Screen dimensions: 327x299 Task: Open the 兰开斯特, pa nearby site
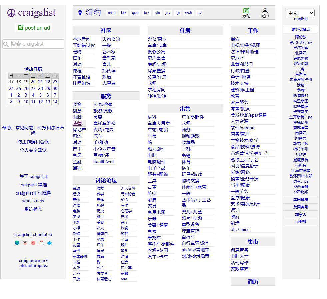[x=301, y=117]
